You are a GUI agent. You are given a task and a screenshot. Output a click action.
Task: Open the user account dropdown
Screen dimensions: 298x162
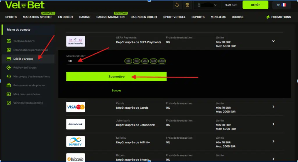point(207,5)
